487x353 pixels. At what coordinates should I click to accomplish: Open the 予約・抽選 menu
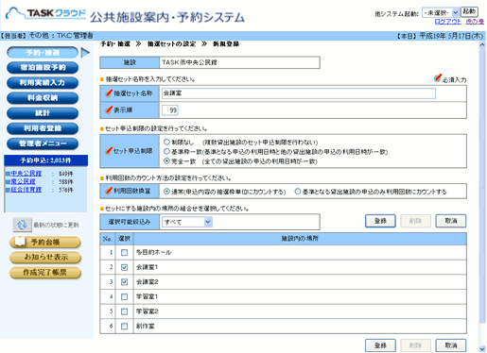click(x=43, y=53)
